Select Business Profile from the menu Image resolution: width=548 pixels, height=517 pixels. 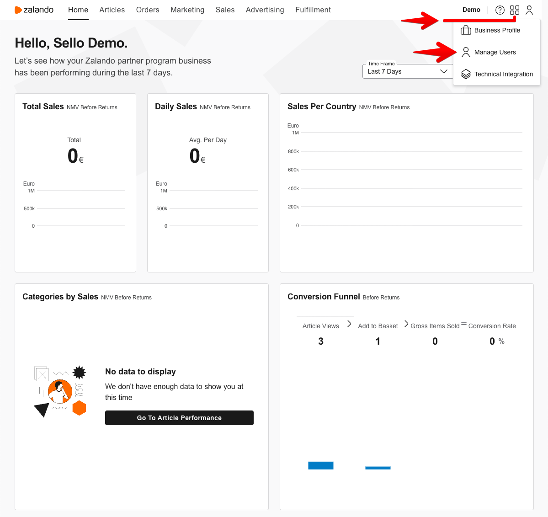[497, 31]
